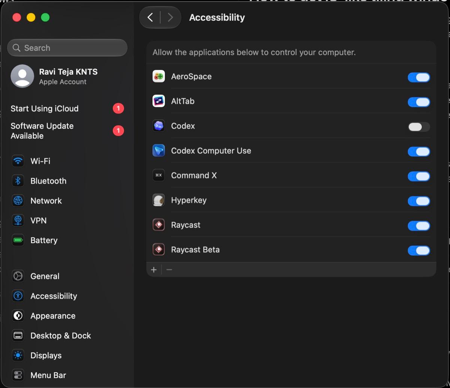Open Wi-Fi settings pane

click(x=67, y=161)
